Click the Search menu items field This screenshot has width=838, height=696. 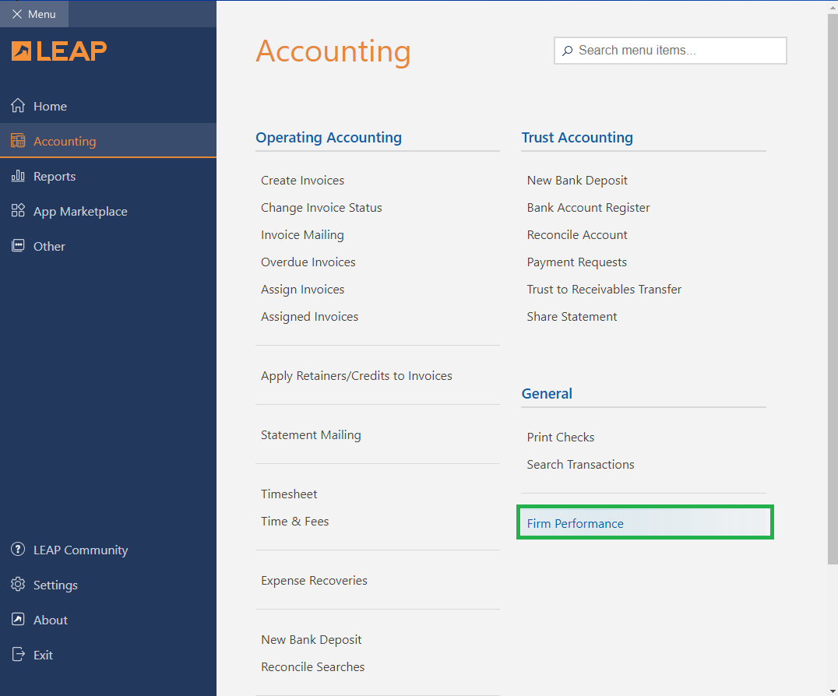click(x=678, y=51)
